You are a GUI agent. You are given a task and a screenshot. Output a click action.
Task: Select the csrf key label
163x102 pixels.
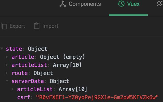pyautogui.click(x=24, y=97)
